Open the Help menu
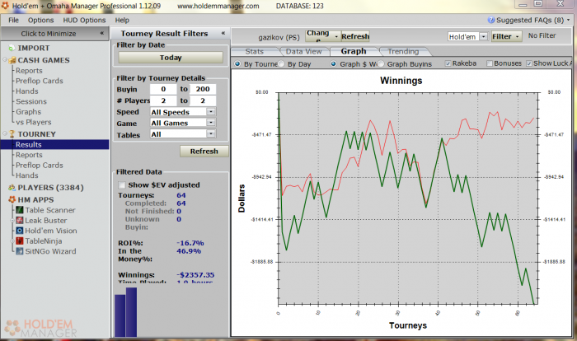The image size is (577, 341). (122, 21)
